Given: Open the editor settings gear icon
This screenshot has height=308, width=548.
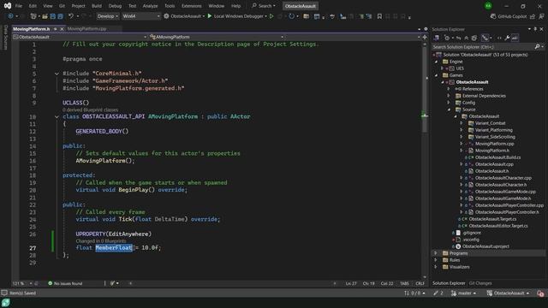Looking at the screenshot, I should pos(426,29).
